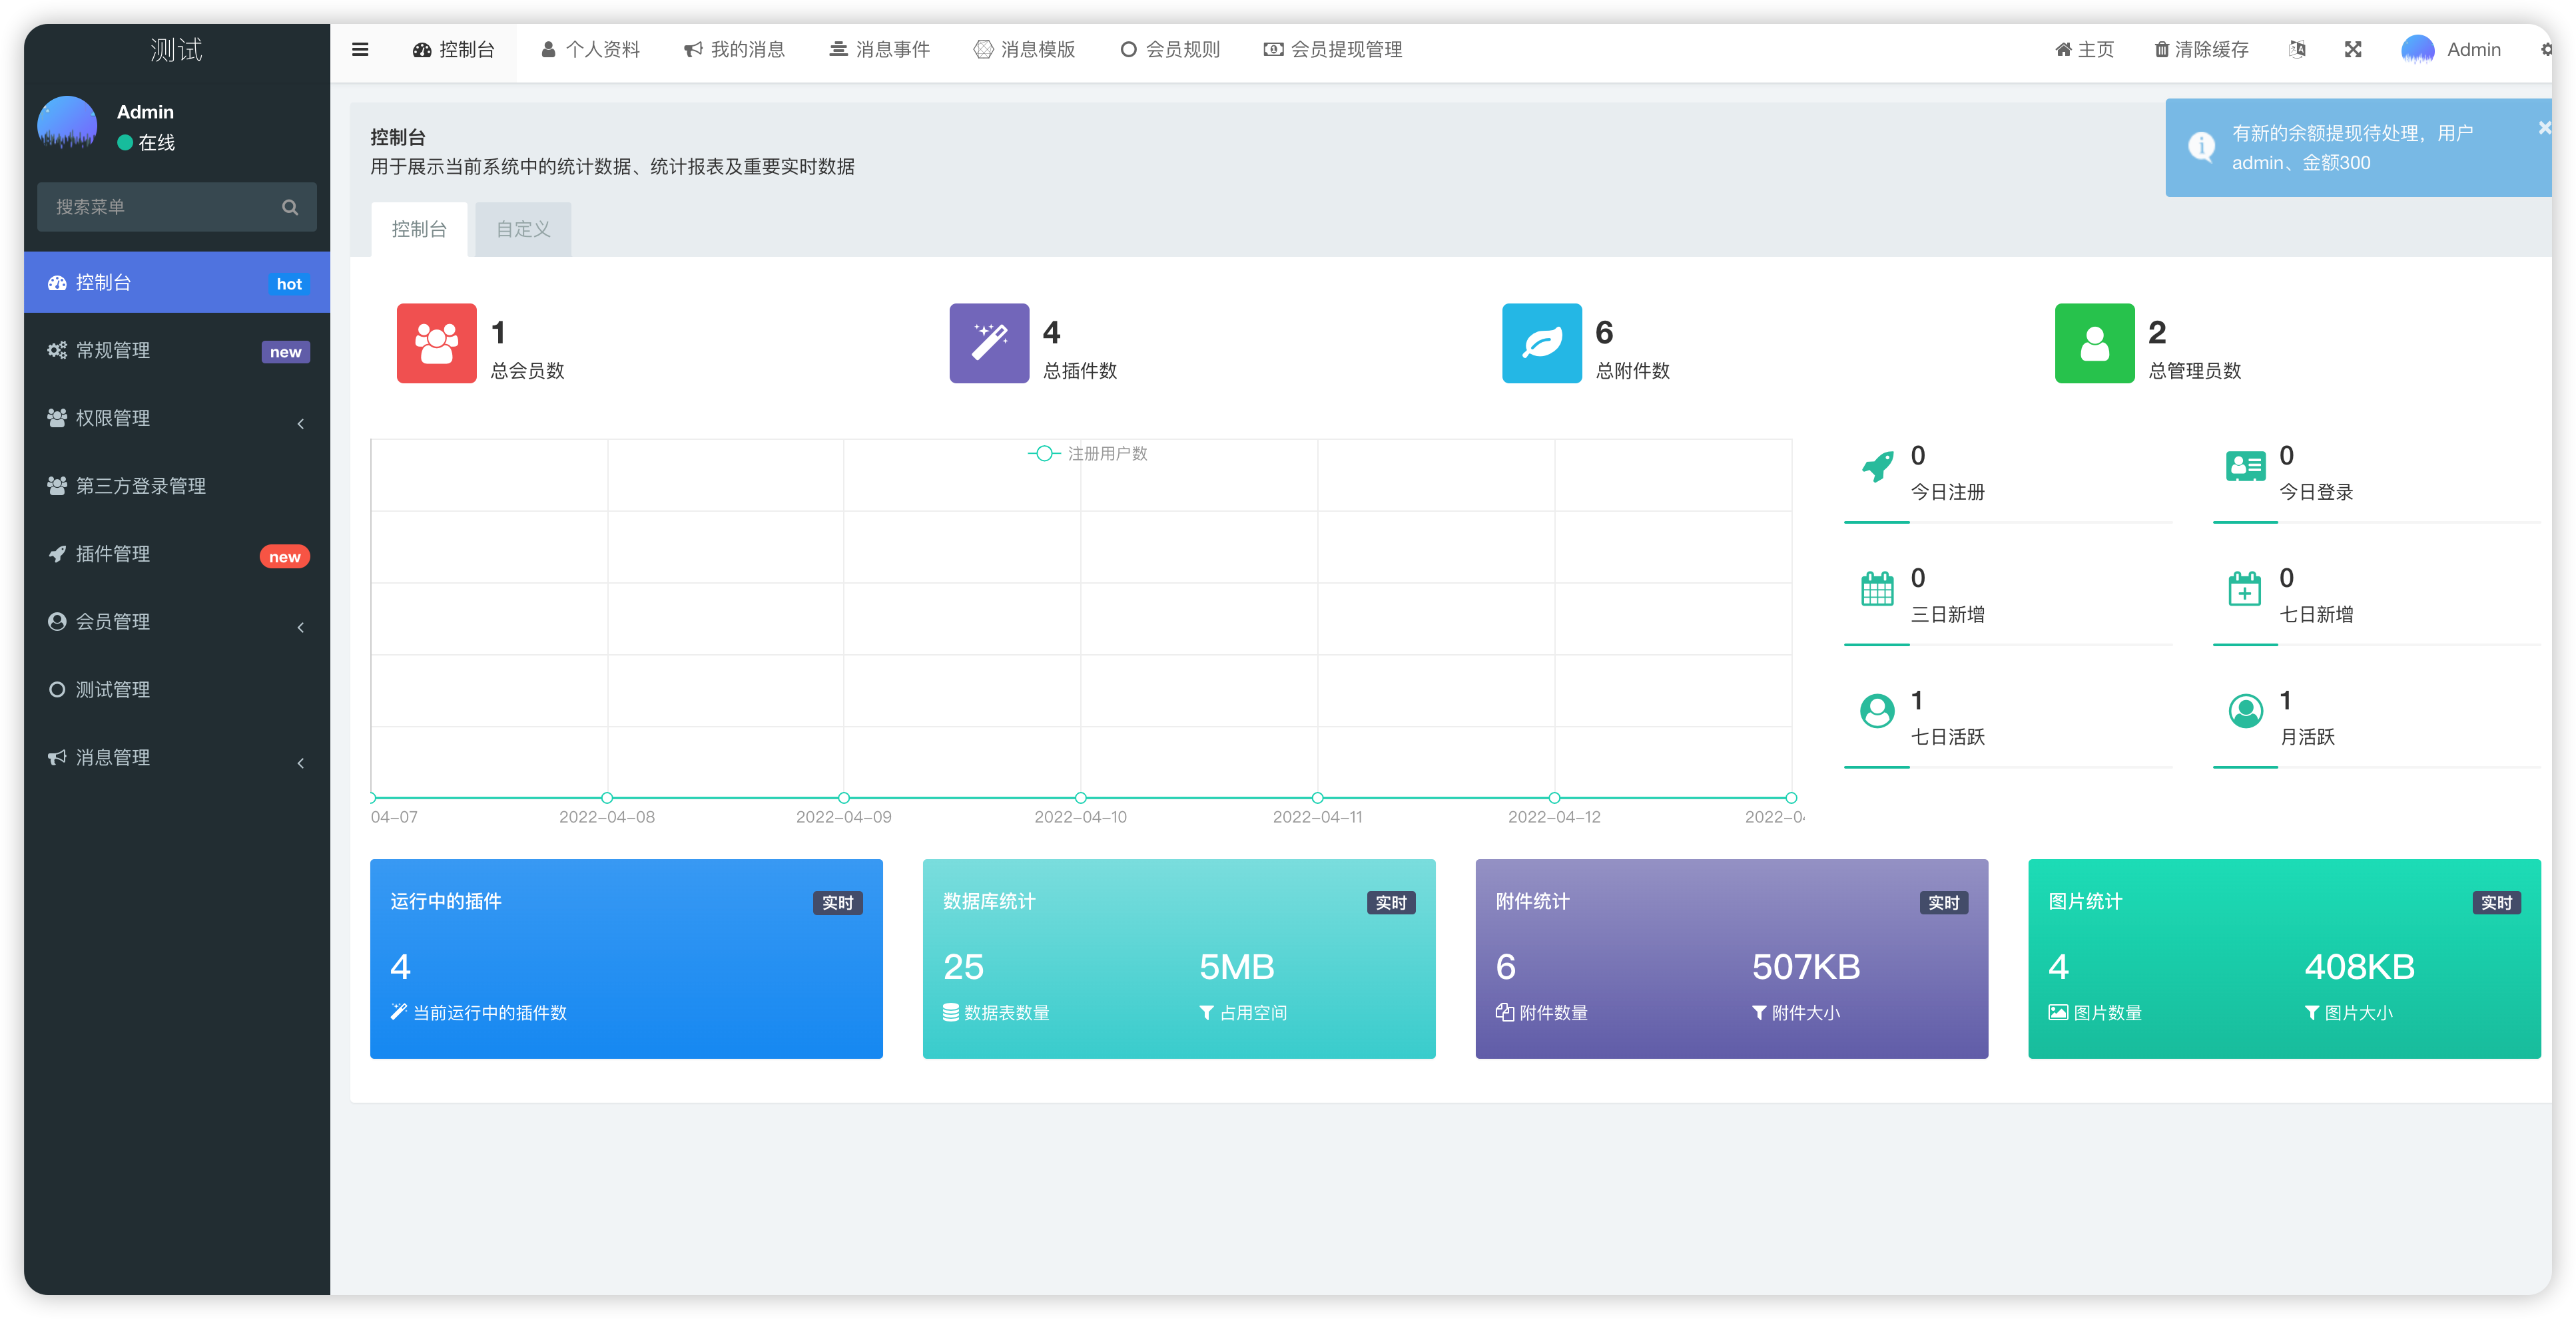Screen dimensions: 2576x1319
Task: Click the 2022-04-10 data point on chart
Action: click(1081, 799)
